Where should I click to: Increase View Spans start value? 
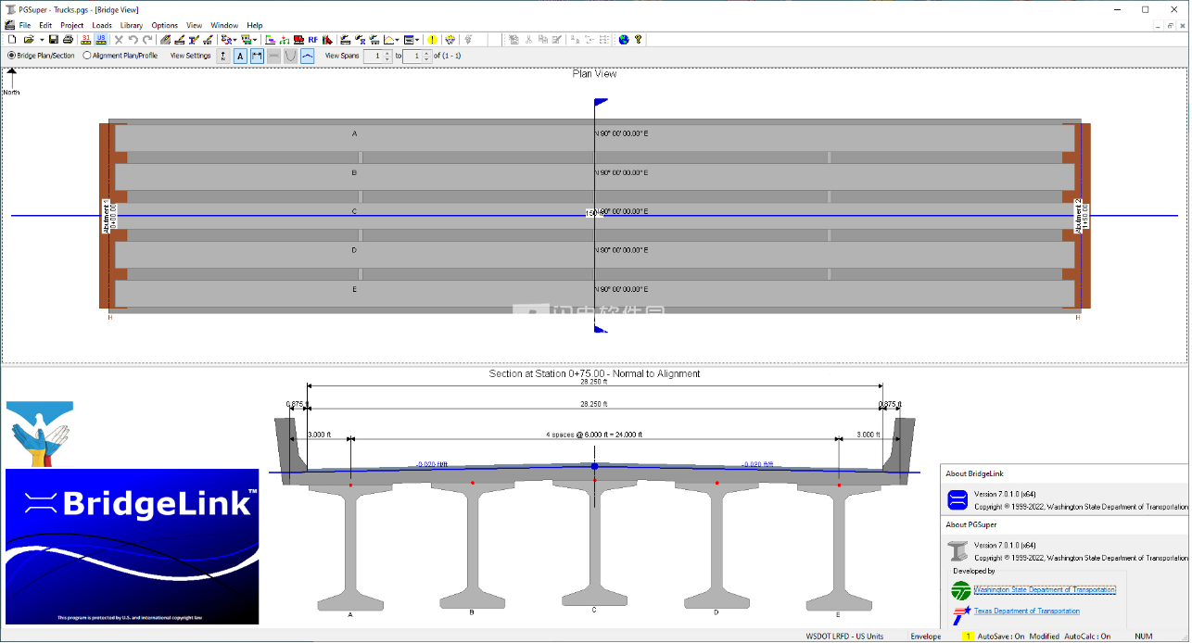click(x=387, y=53)
